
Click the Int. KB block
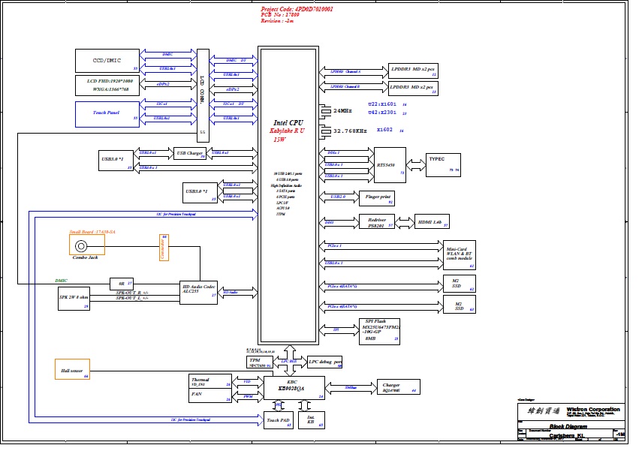[x=312, y=420]
